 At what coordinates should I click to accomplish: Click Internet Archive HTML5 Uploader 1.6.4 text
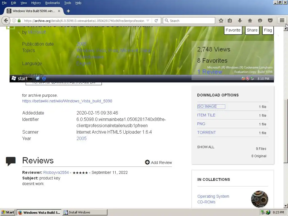(x=114, y=132)
